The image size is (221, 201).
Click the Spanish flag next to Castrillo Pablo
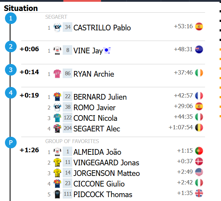click(199, 26)
